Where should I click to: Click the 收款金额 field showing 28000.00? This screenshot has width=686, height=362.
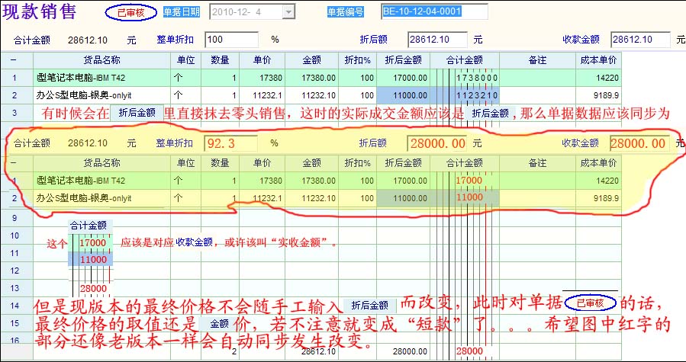(x=640, y=143)
